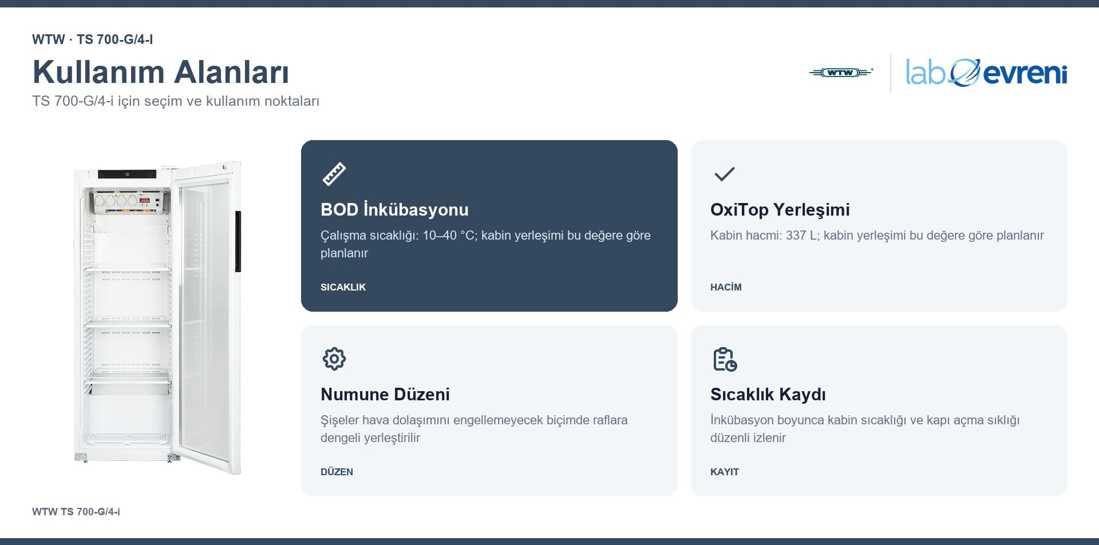The image size is (1099, 545).
Task: Click the WTW TS 700-G/4-i image caption
Action: 76,512
